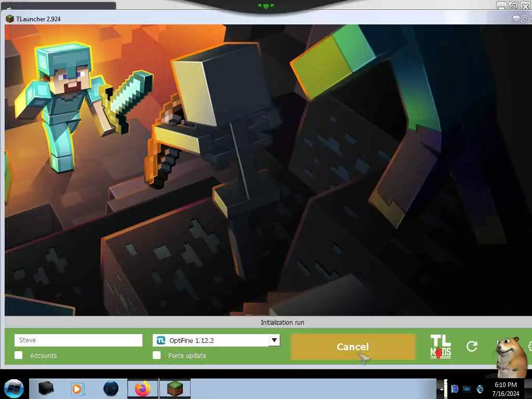Minimize the outer viewer window
532x399 pixels.
pyautogui.click(x=502, y=5)
